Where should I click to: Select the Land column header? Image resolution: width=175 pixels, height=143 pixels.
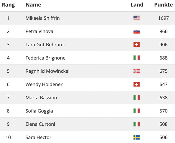coord(137,5)
